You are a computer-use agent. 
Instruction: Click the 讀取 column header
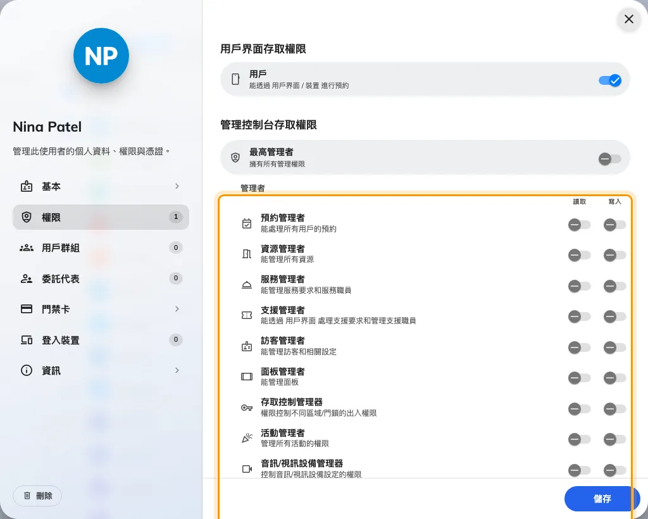point(580,202)
